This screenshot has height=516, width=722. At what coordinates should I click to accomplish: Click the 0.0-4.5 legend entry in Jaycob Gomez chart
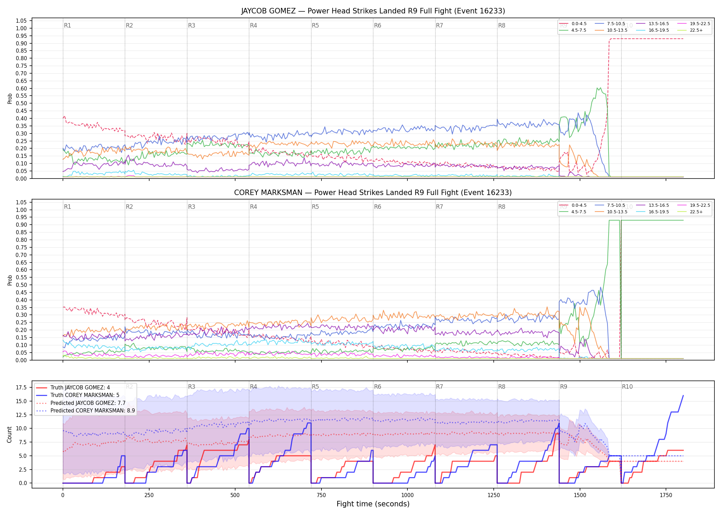click(x=573, y=24)
